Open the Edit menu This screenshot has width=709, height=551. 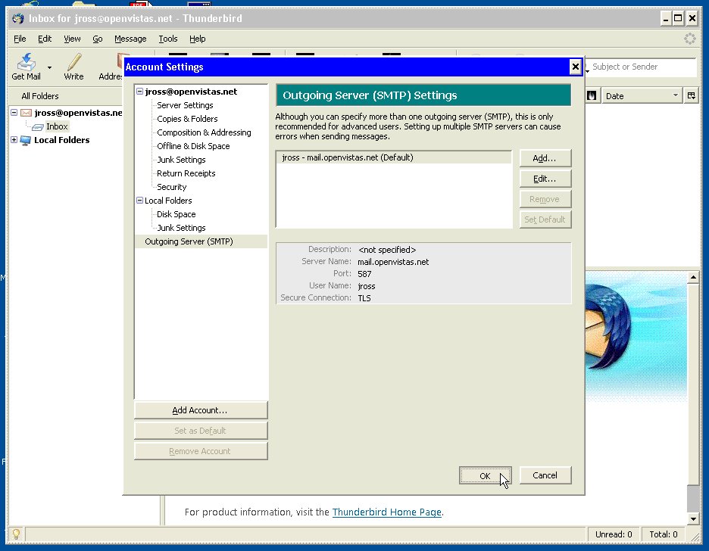point(44,39)
